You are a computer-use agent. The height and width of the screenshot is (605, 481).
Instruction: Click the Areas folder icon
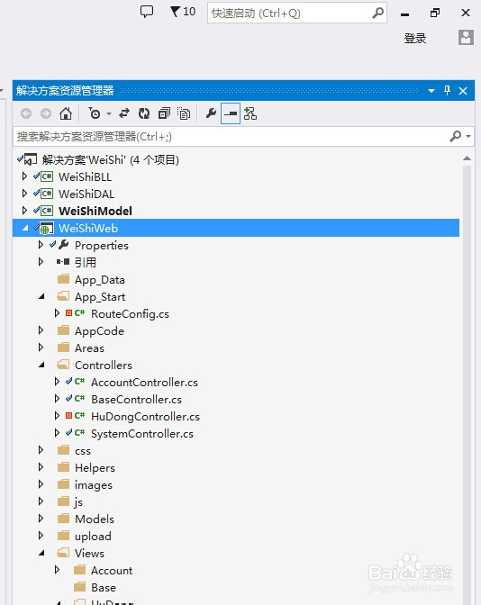coord(63,348)
